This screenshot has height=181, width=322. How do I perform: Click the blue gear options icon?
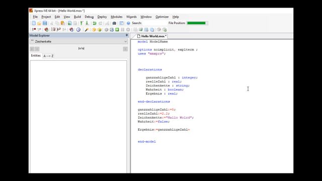pyautogui.click(x=112, y=30)
